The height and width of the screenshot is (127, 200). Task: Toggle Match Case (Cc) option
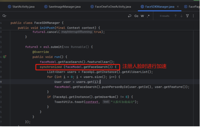(x=136, y=16)
